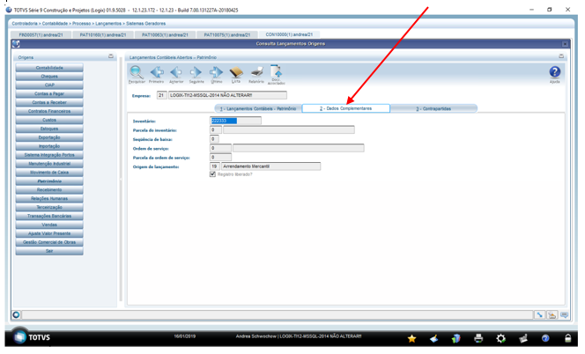The width and height of the screenshot is (585, 354).
Task: Select the CON10000 session tab
Action: 289,34
